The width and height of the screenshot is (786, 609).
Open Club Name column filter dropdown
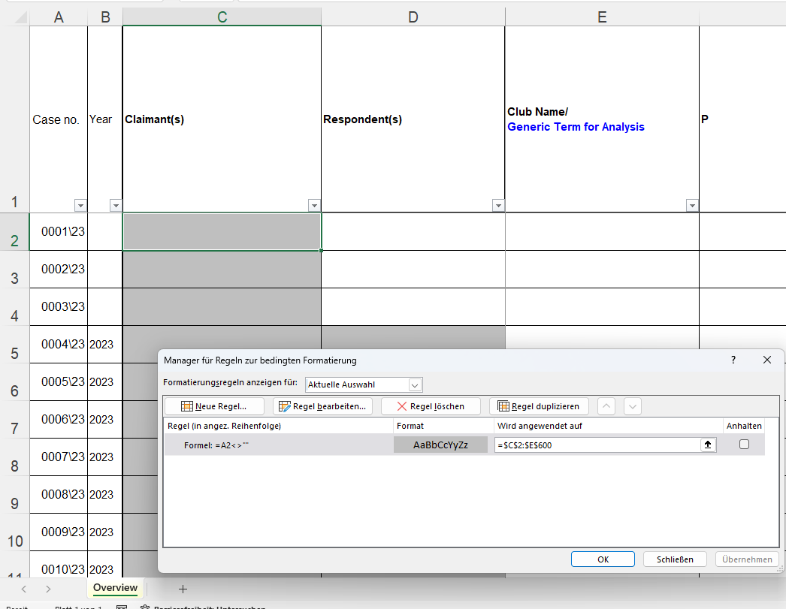coord(691,206)
